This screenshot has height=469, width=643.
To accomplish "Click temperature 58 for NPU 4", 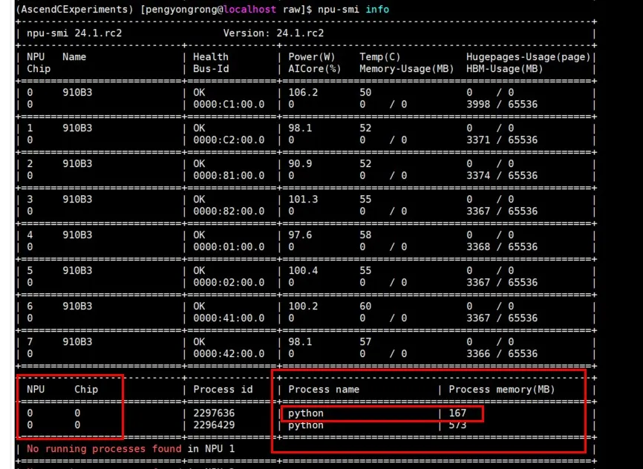I will (365, 235).
